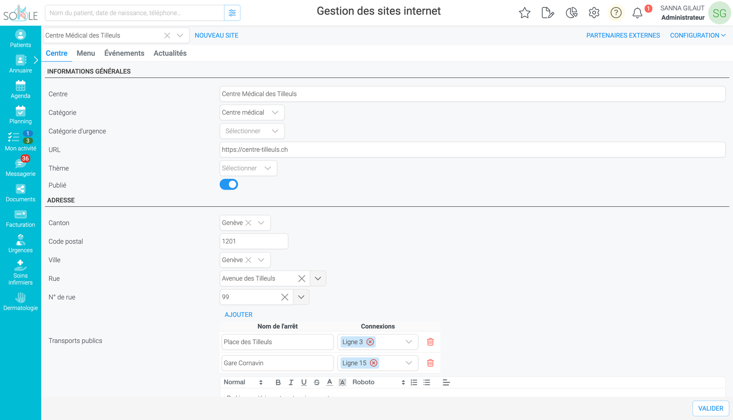Open the Catégorie d'urgence dropdown

click(x=252, y=131)
